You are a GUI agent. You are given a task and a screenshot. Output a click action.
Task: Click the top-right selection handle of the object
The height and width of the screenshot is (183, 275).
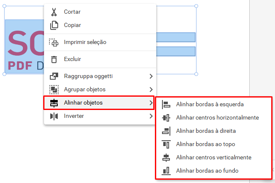tap(196, 6)
